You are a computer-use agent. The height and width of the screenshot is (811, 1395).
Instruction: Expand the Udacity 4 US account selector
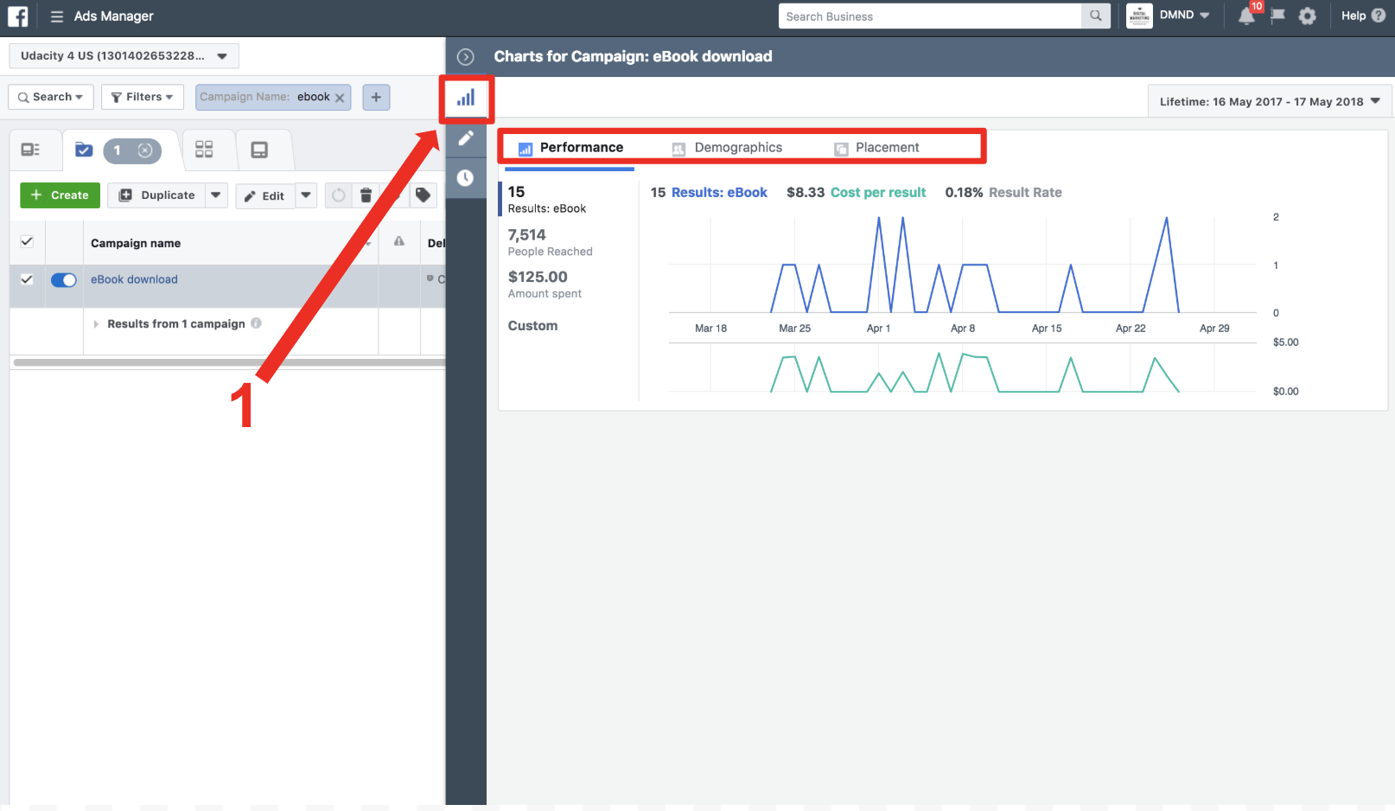(124, 56)
